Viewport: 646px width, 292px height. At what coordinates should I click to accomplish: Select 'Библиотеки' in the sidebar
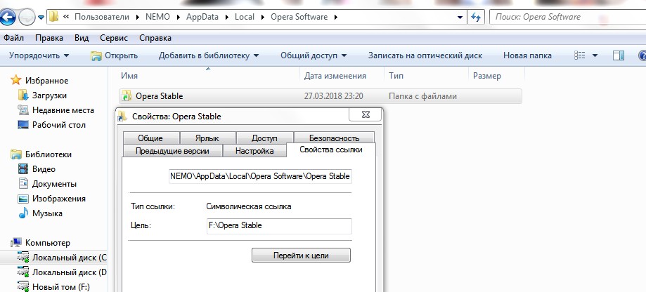click(49, 154)
